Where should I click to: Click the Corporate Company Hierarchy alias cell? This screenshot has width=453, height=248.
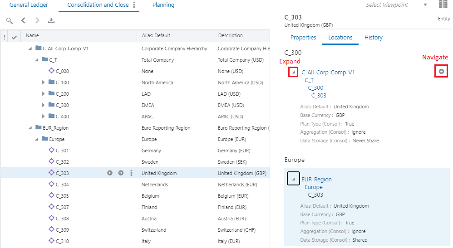[x=174, y=49]
